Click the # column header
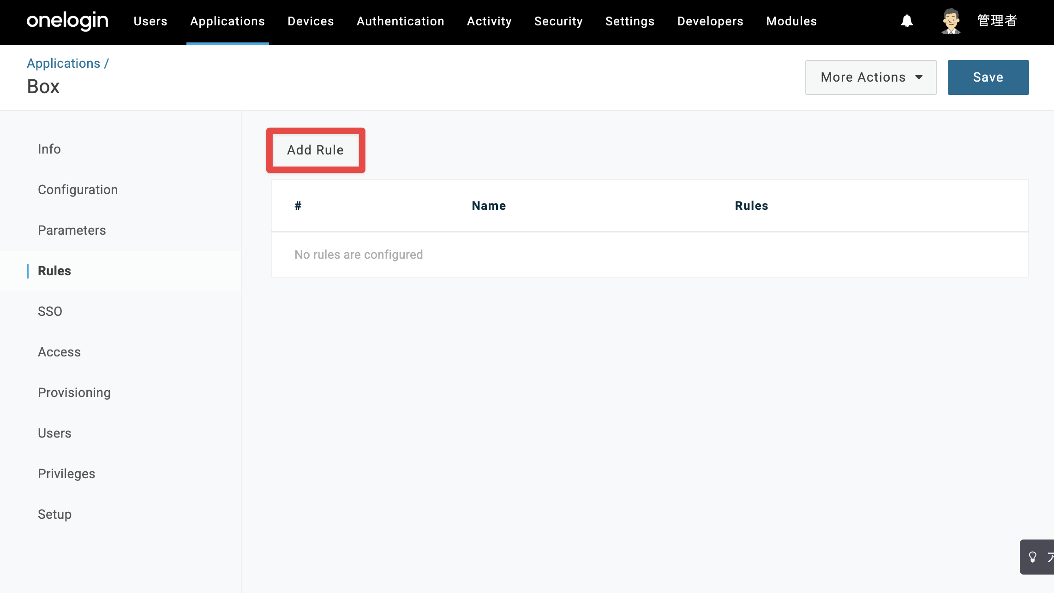 pos(298,206)
